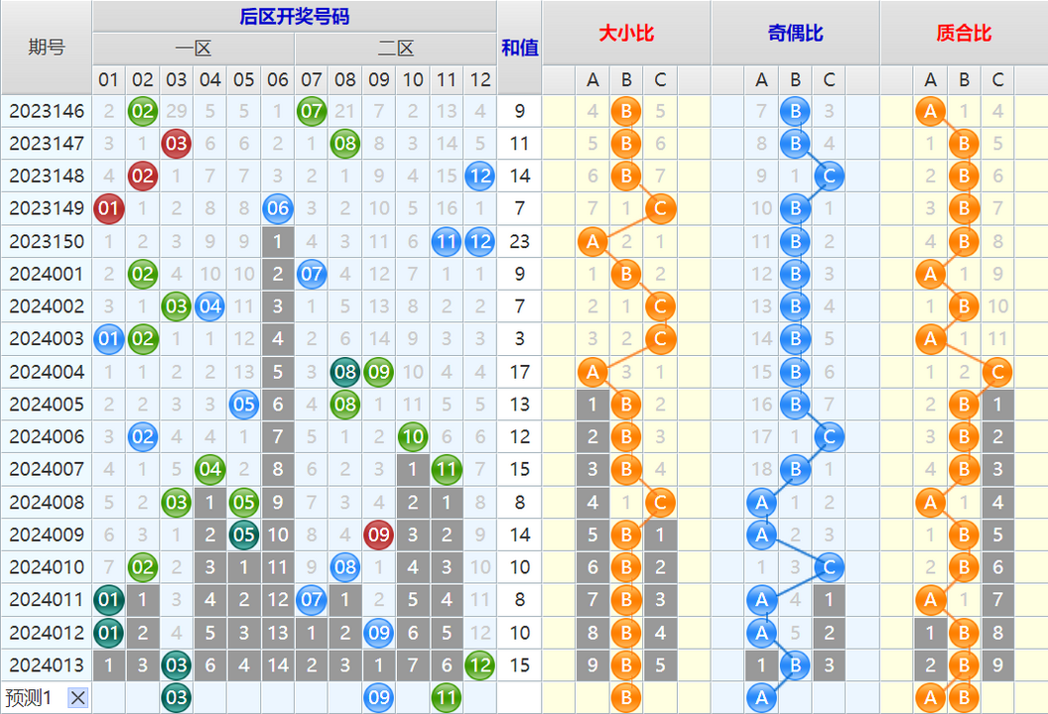Viewport: 1048px width, 714px height.
Task: Click number column header 01
Action: coord(108,80)
